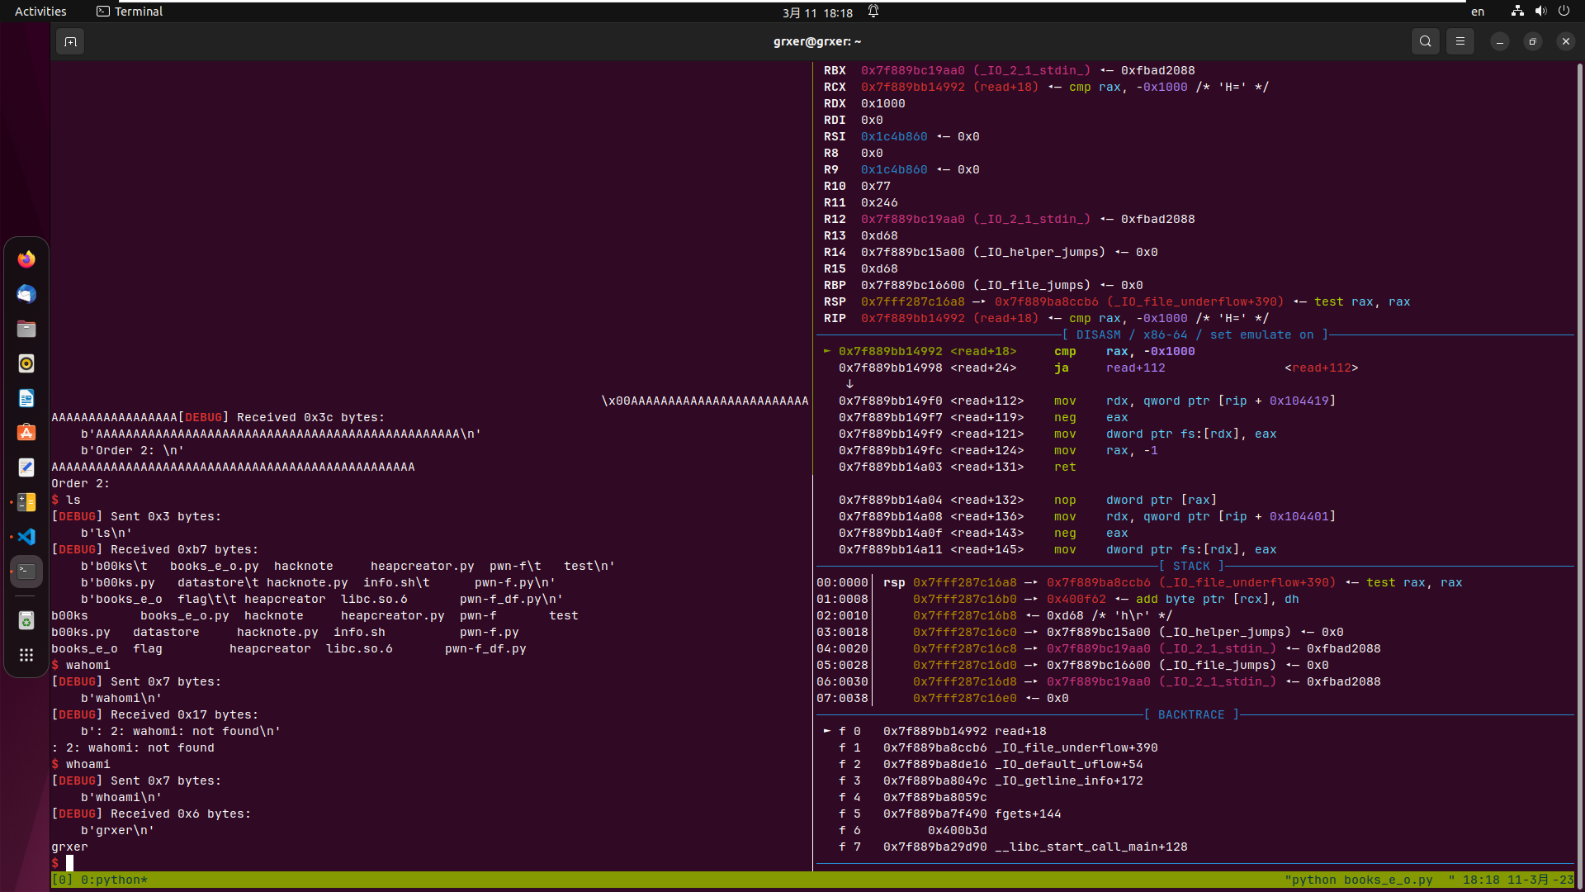Open the terminal search tool
The image size is (1585, 892).
[x=1426, y=41]
